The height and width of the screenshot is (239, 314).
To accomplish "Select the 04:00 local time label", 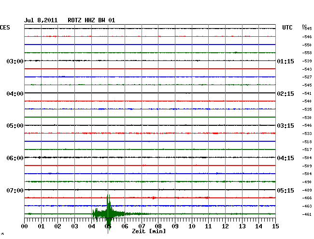I will [x=15, y=94].
